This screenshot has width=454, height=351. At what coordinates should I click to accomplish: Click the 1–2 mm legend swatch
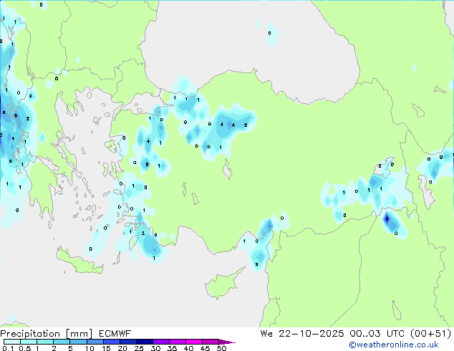click(45, 342)
